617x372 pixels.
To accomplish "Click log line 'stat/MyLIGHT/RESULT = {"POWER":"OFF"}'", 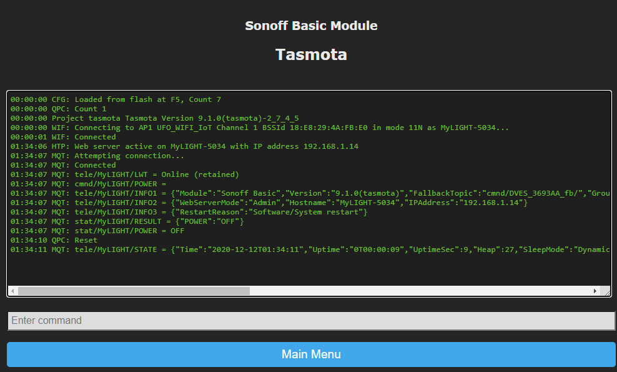I will point(127,221).
